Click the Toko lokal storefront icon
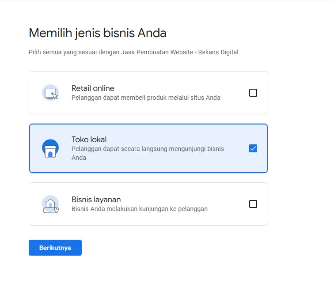This screenshot has width=334, height=298. 50,148
